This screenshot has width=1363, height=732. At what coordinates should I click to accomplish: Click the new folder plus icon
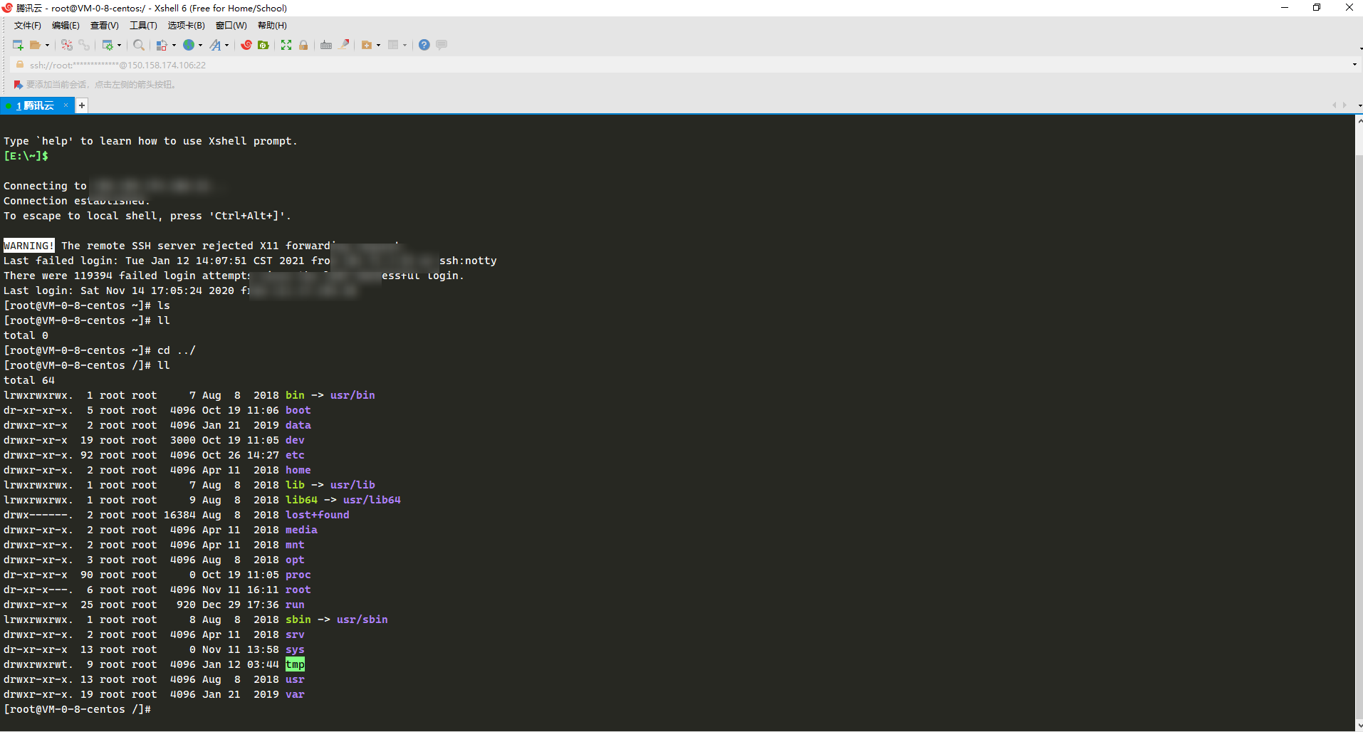click(367, 45)
